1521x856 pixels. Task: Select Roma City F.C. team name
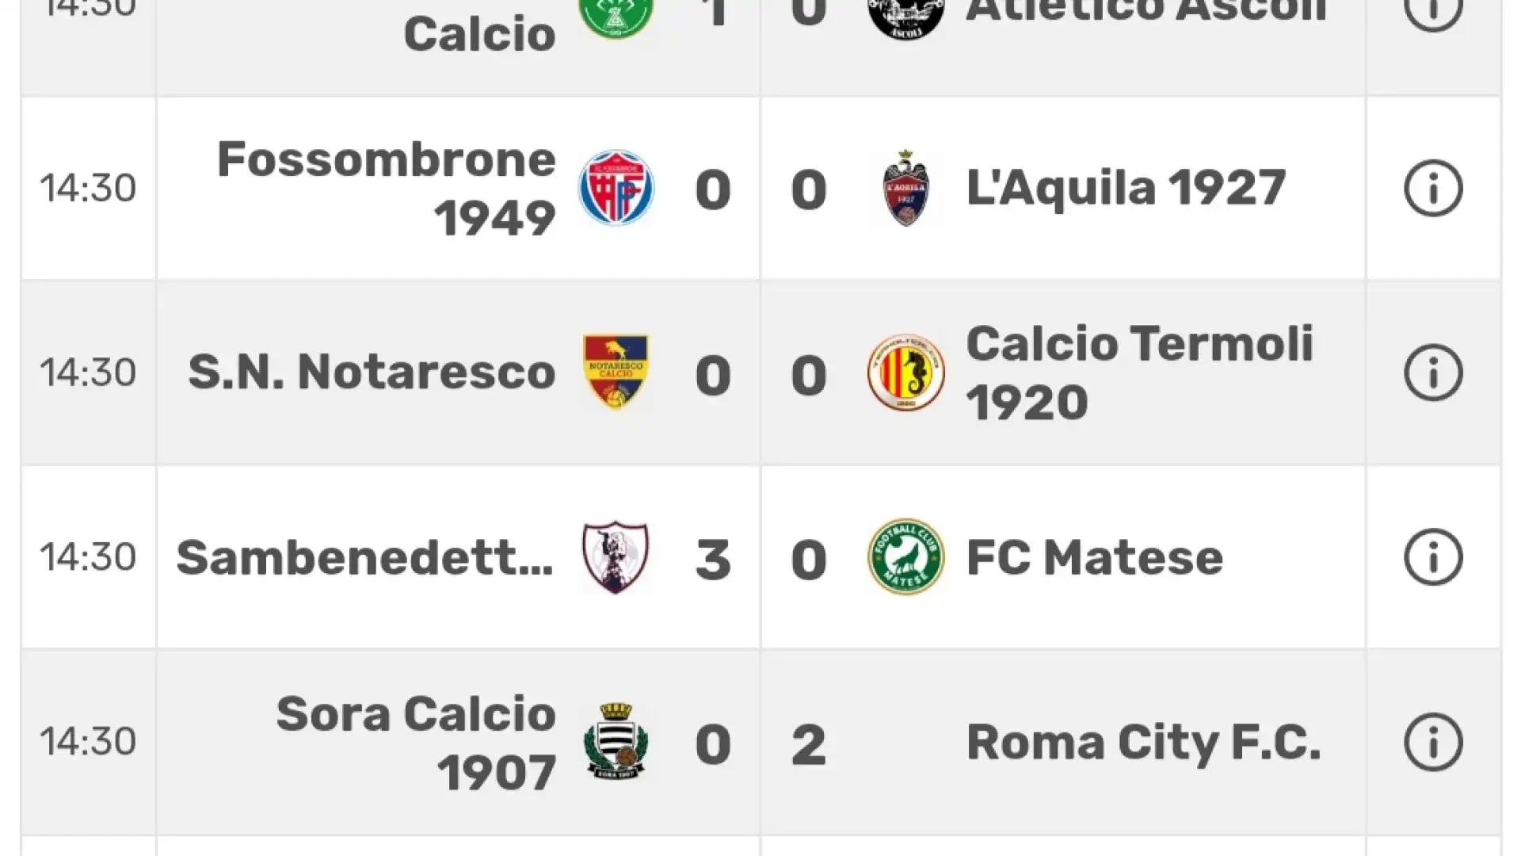coord(1144,743)
